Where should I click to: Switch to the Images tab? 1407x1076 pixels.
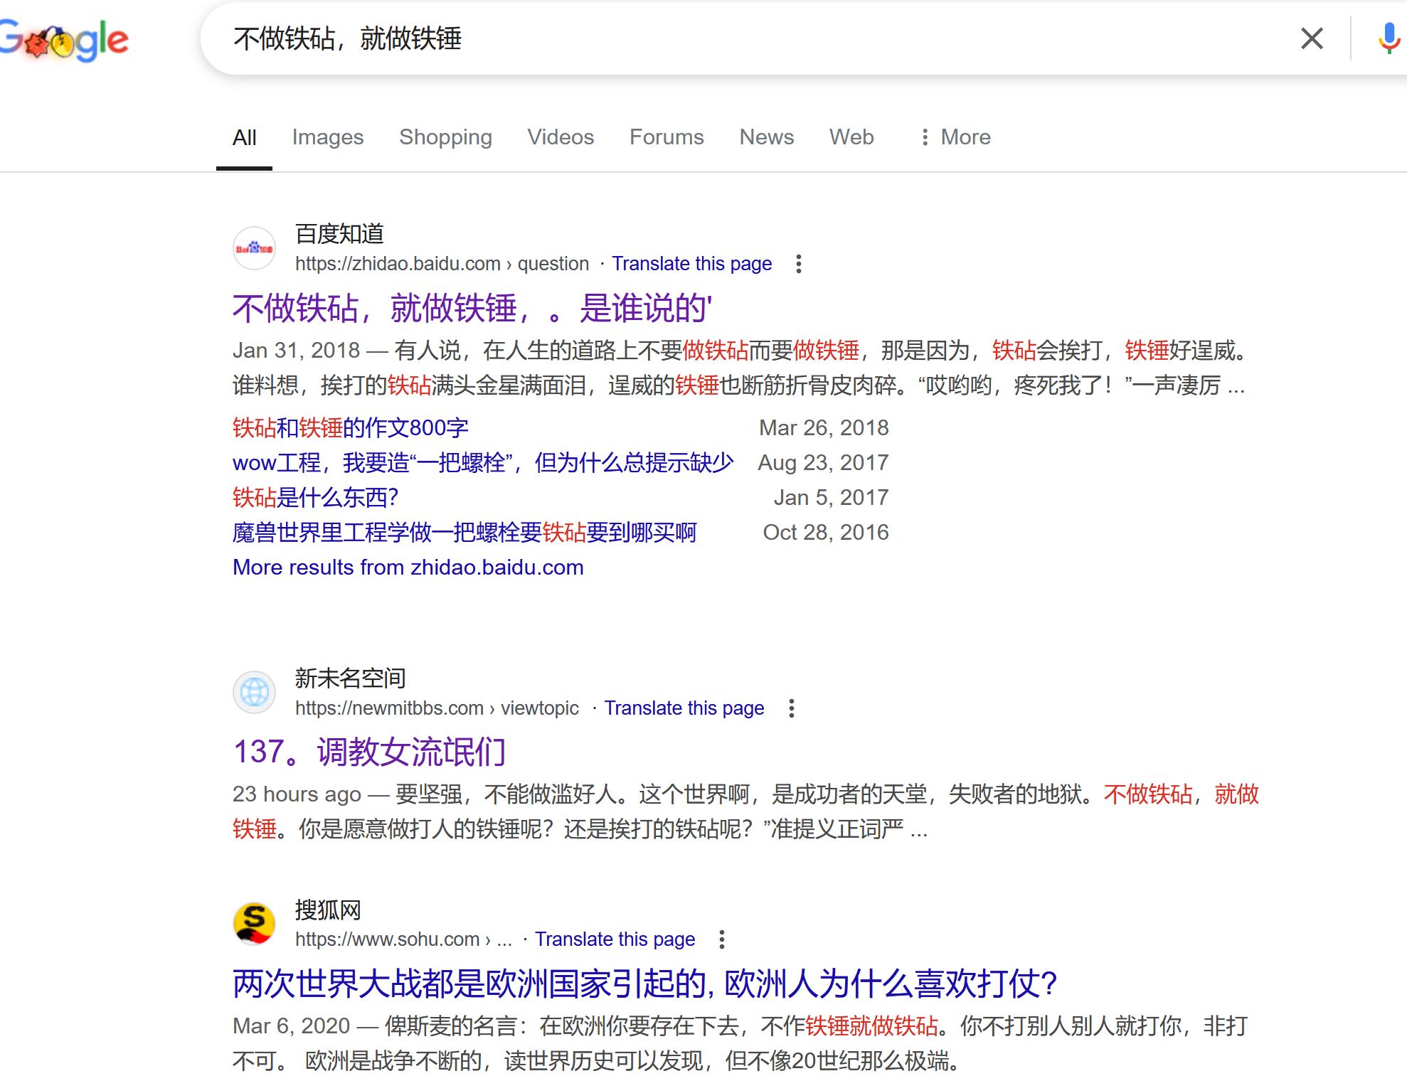tap(327, 137)
